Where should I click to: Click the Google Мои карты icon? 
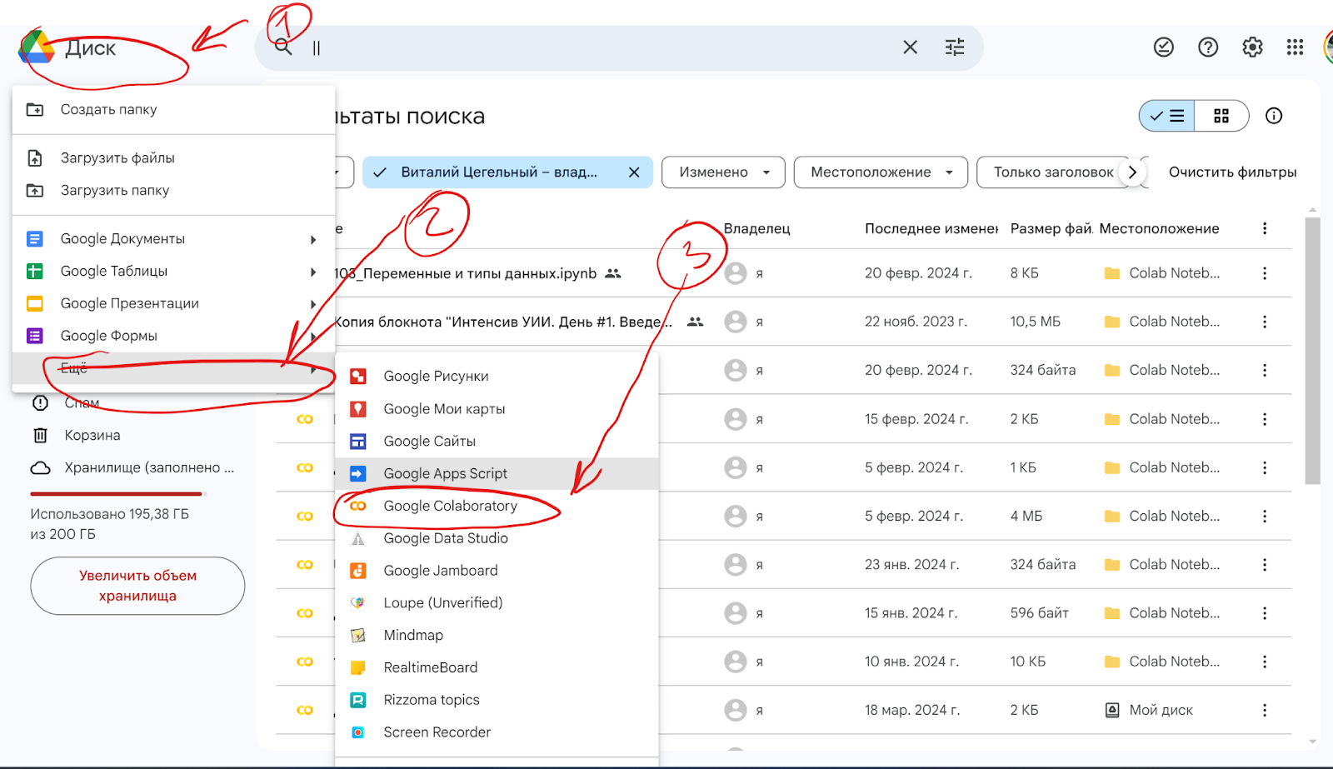pos(358,408)
